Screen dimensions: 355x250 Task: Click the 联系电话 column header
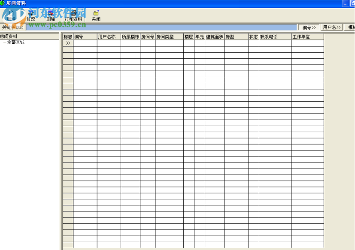tap(275, 36)
